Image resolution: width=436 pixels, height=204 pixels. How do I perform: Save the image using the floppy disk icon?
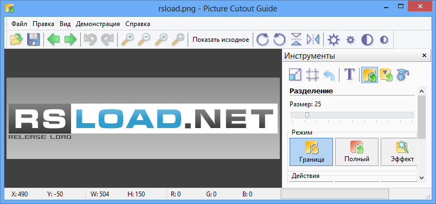coord(34,40)
